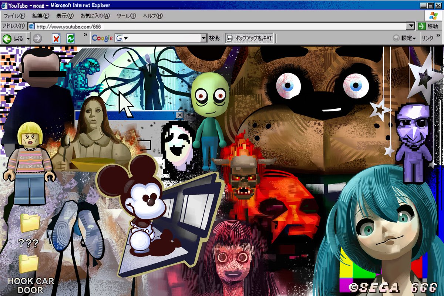This screenshot has height=296, width=444.
Task: Click the grey Forward arrow button
Action: [x=37, y=38]
